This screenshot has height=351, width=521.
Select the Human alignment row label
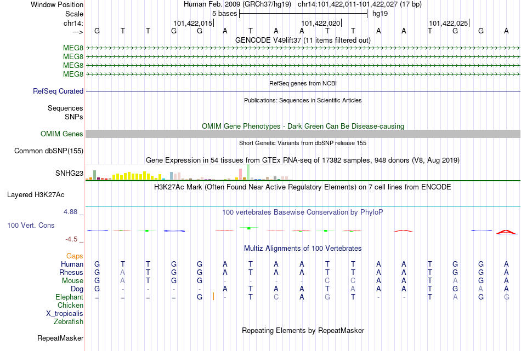point(72,264)
